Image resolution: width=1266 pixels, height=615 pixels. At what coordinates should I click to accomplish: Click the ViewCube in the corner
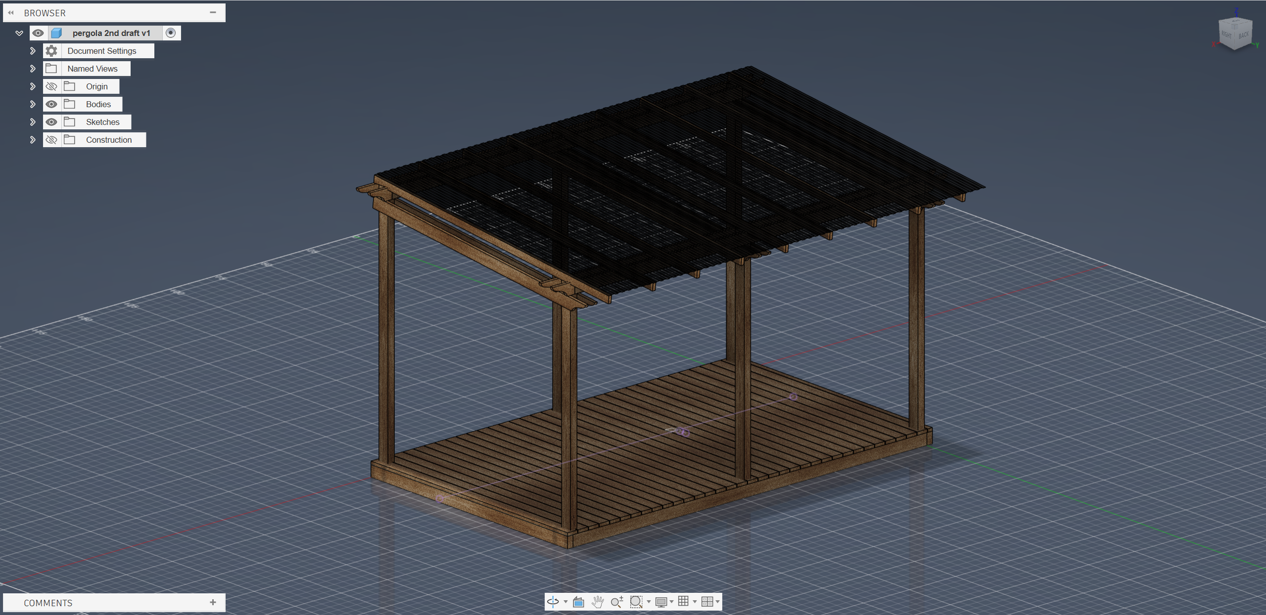pos(1236,33)
